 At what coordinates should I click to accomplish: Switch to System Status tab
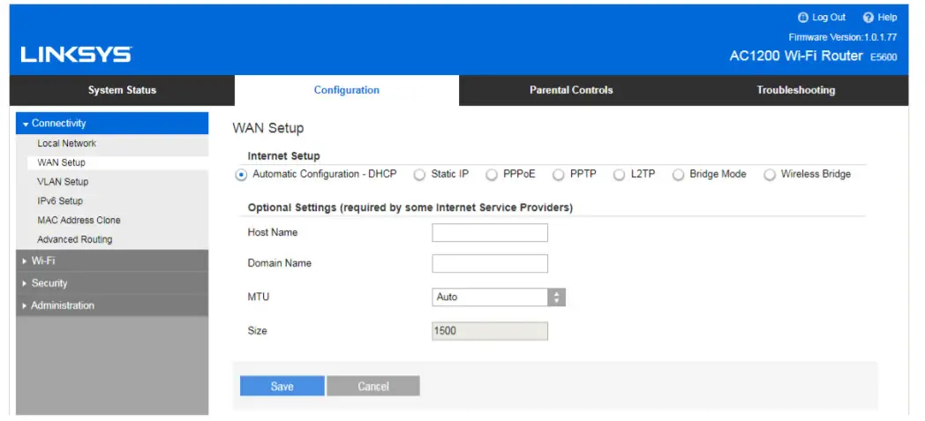click(122, 90)
